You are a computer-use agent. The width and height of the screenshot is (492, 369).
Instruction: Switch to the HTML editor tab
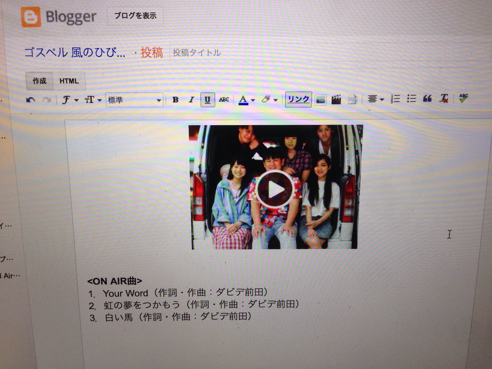69,81
